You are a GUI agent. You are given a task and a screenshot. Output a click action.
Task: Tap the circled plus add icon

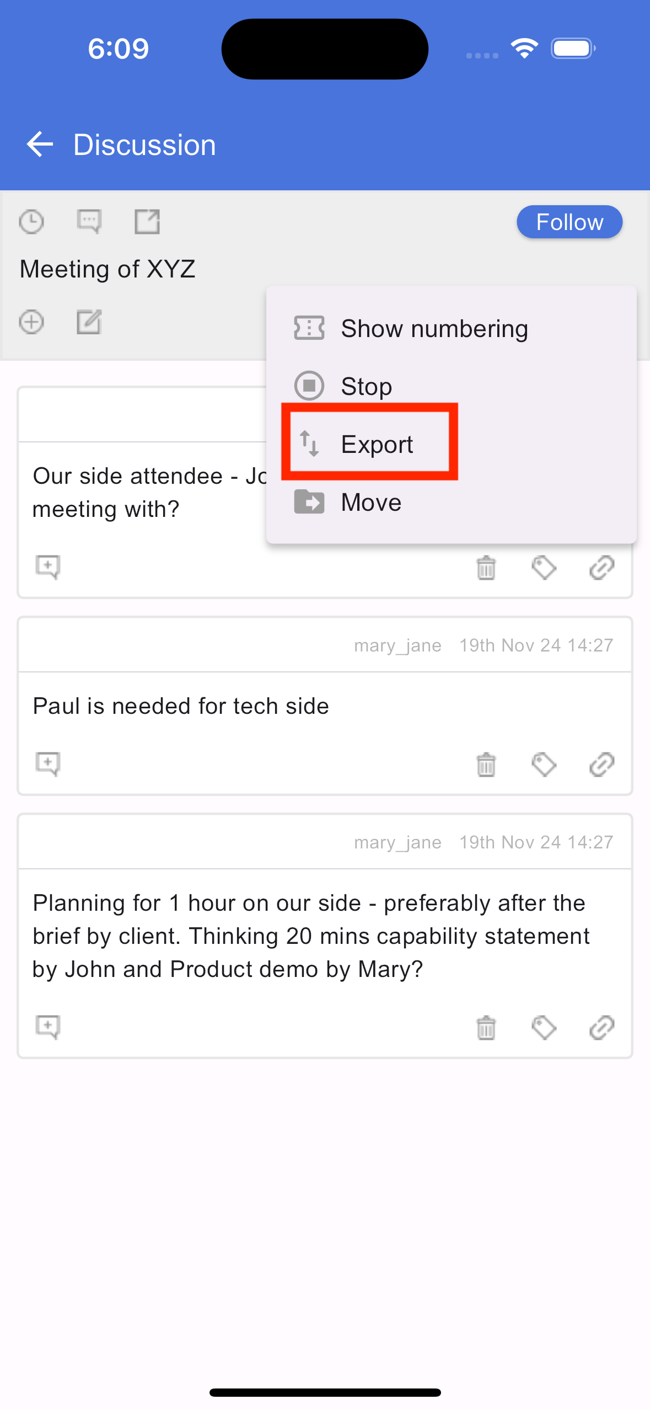(x=31, y=322)
